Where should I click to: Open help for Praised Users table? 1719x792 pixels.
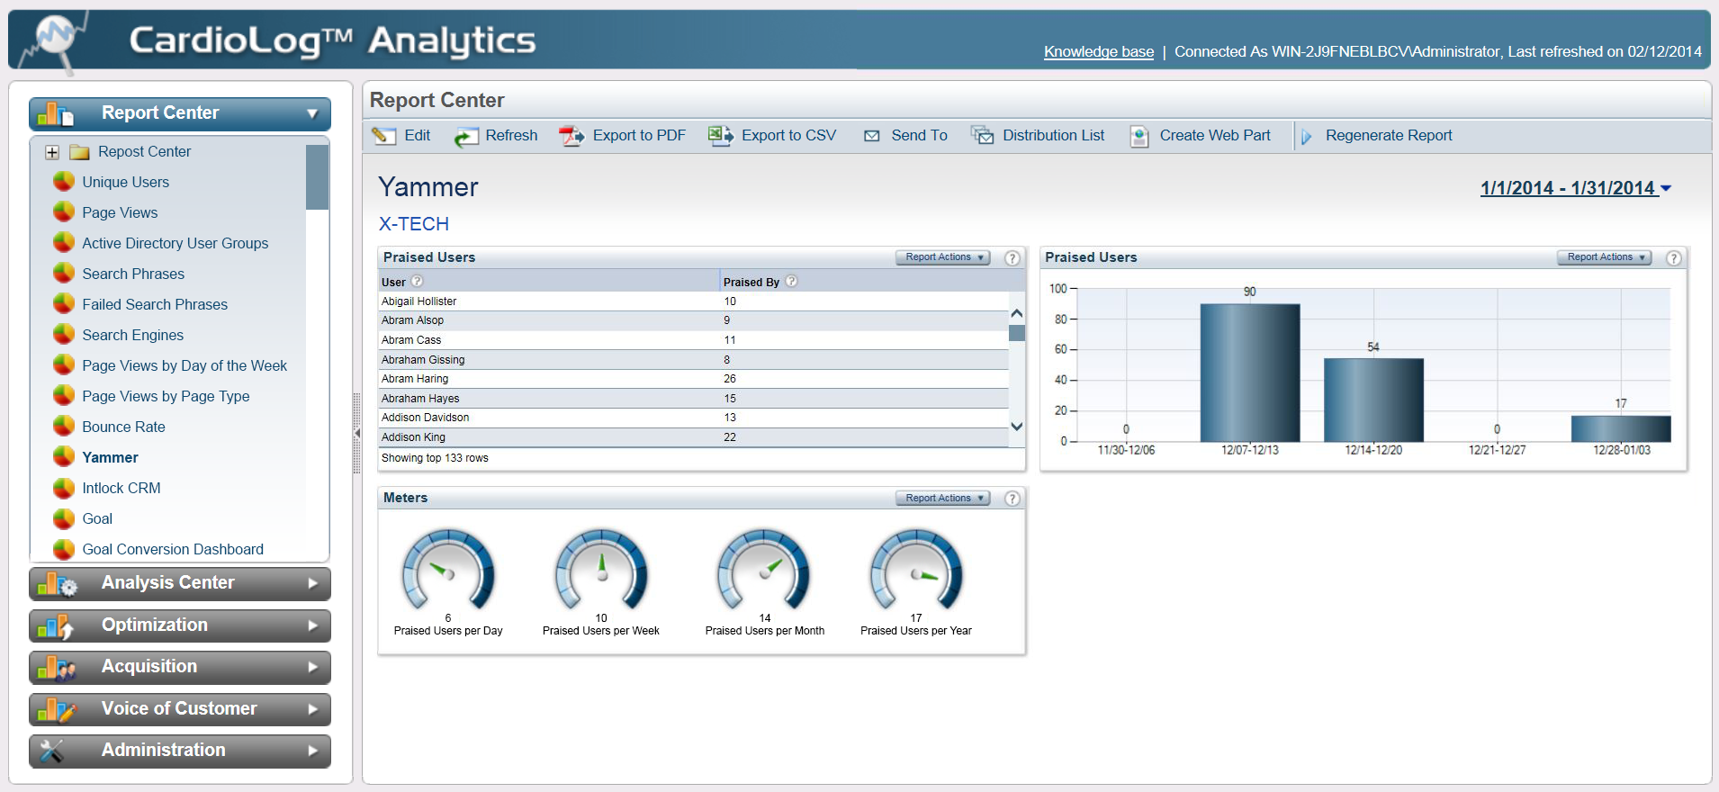1012,258
